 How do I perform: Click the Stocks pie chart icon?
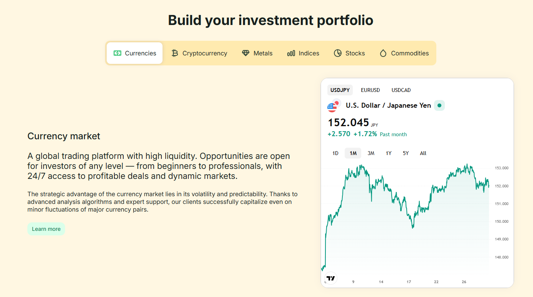pos(338,53)
